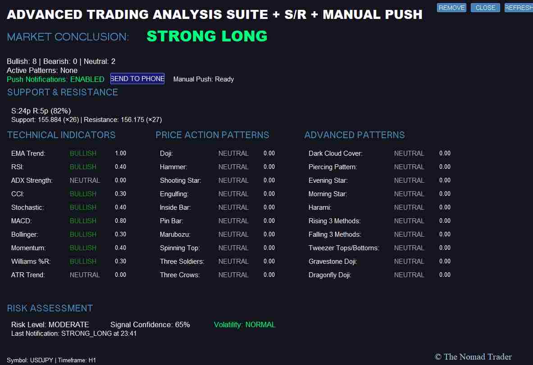The height and width of the screenshot is (365, 533).
Task: Collapse the RISK ASSESSMENT section
Action: click(x=50, y=308)
